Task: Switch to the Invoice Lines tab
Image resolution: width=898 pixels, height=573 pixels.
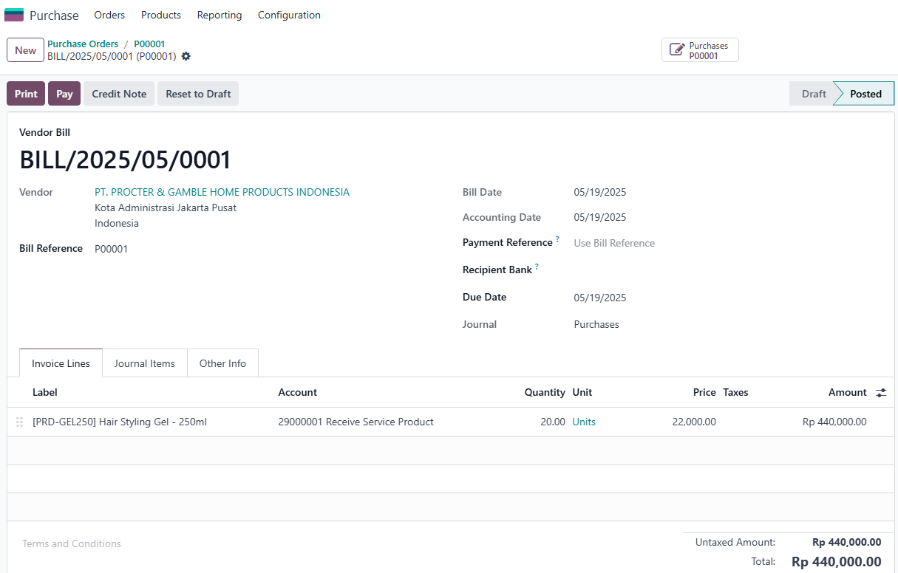Action: point(61,363)
